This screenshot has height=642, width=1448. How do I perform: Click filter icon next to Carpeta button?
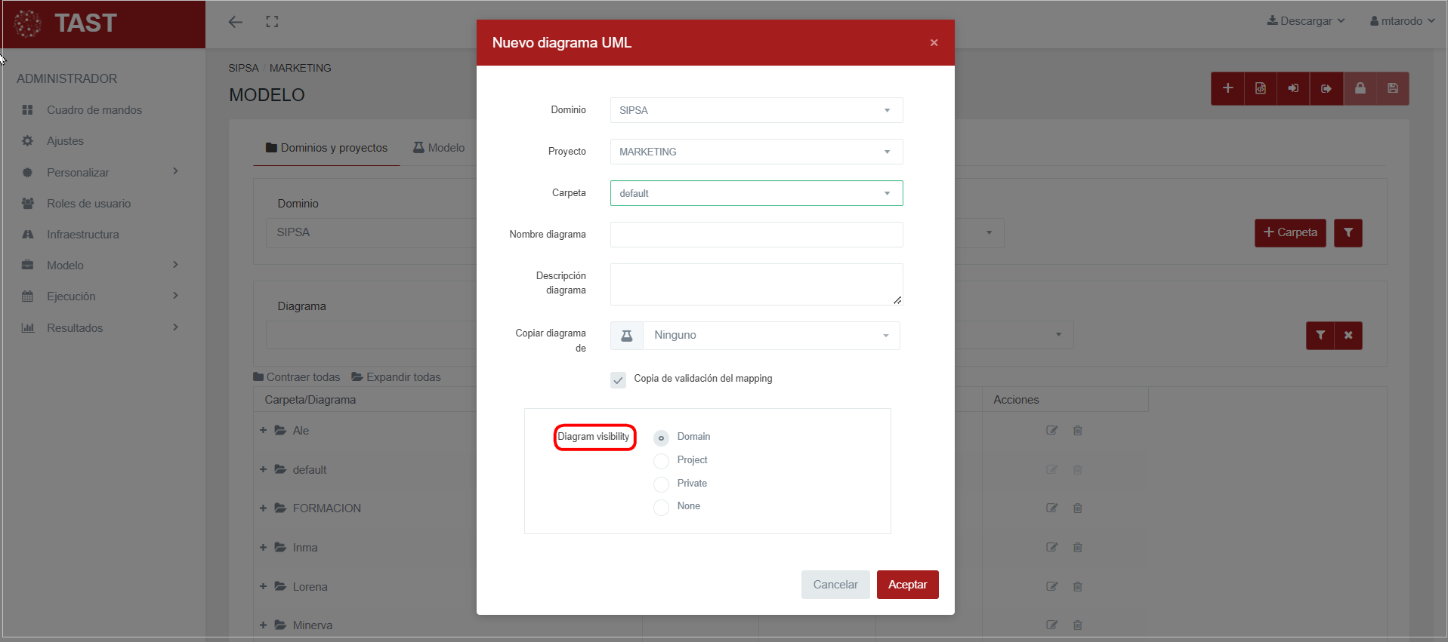pyautogui.click(x=1348, y=233)
